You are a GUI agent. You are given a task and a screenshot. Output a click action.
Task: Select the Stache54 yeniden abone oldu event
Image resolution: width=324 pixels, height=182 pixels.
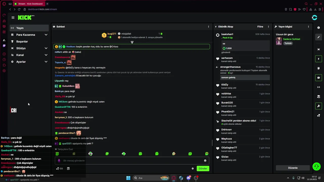243,122
